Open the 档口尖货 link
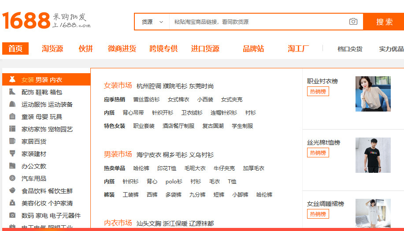 click(x=350, y=49)
